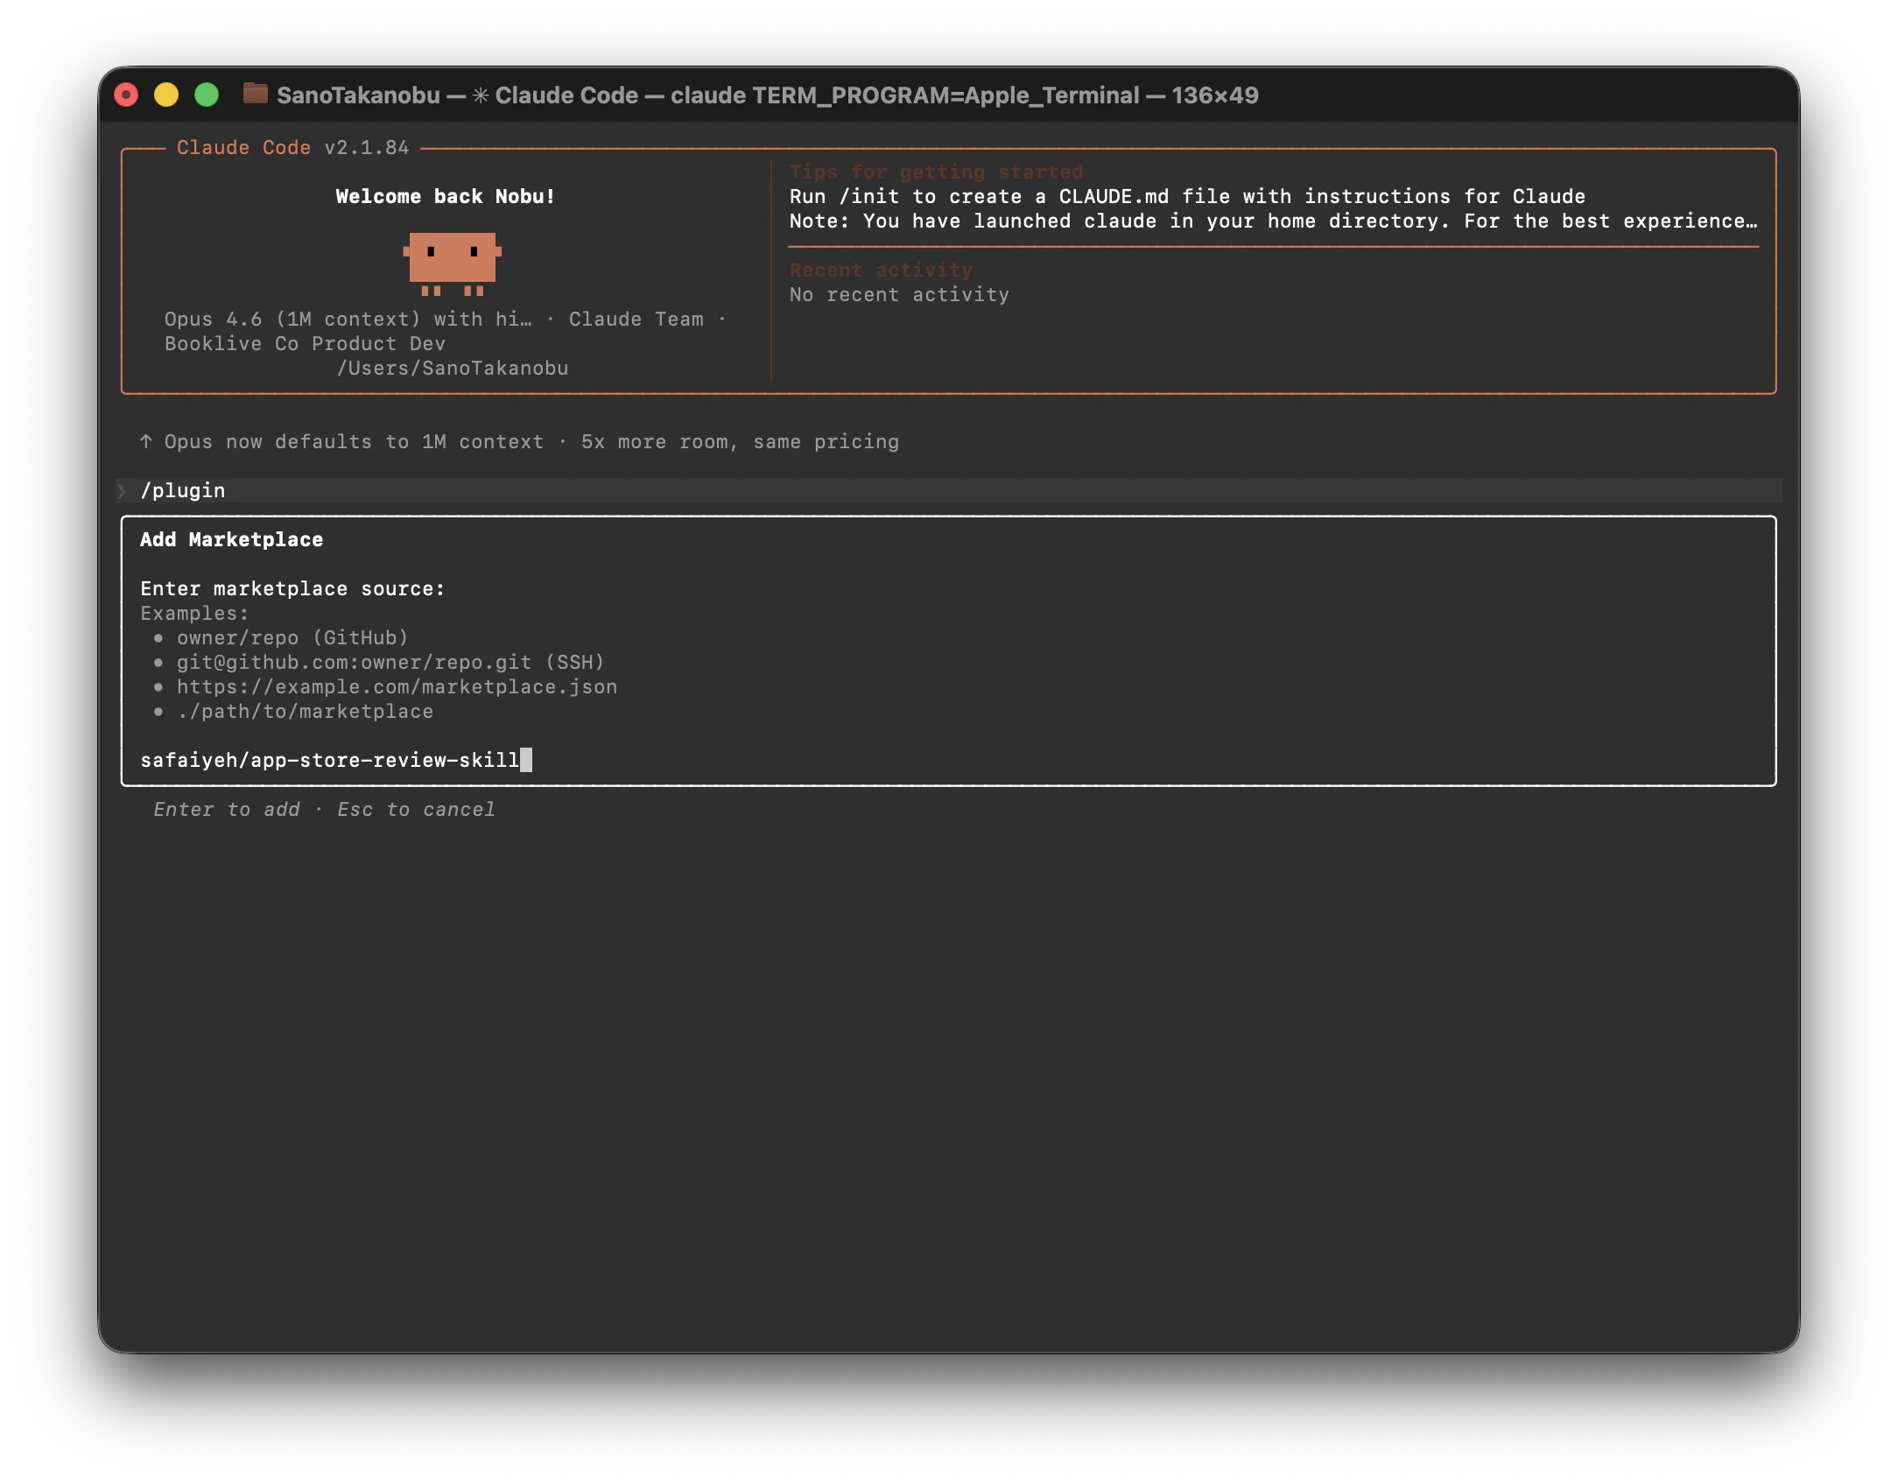1898x1483 pixels.
Task: Click the marketplace source input line
Action: pos(948,760)
